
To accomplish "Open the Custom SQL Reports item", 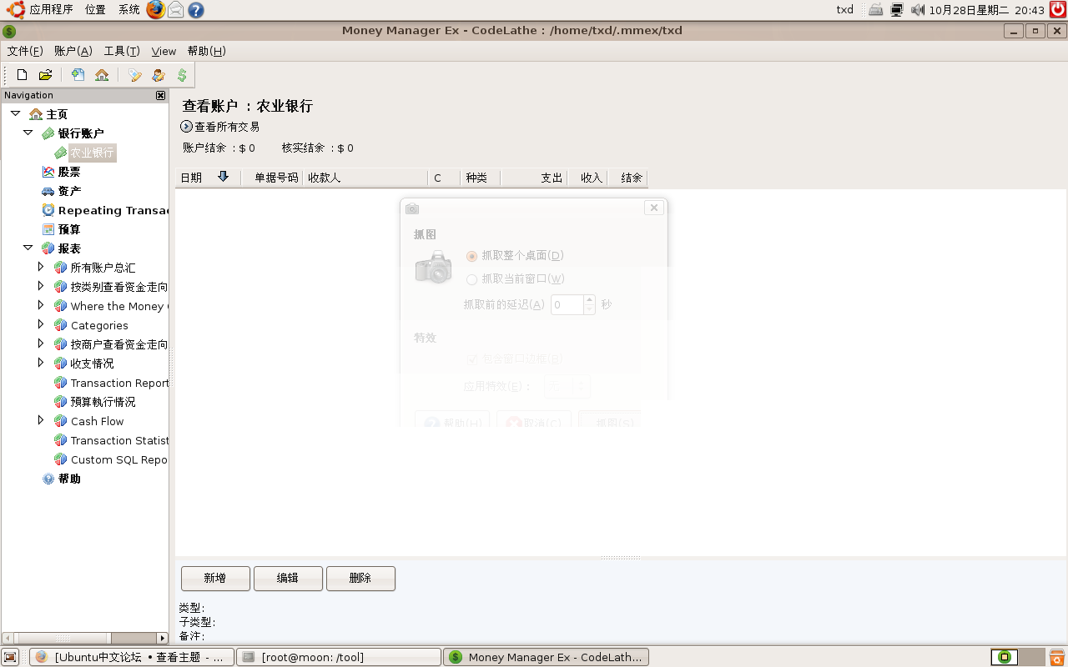I will 119,459.
